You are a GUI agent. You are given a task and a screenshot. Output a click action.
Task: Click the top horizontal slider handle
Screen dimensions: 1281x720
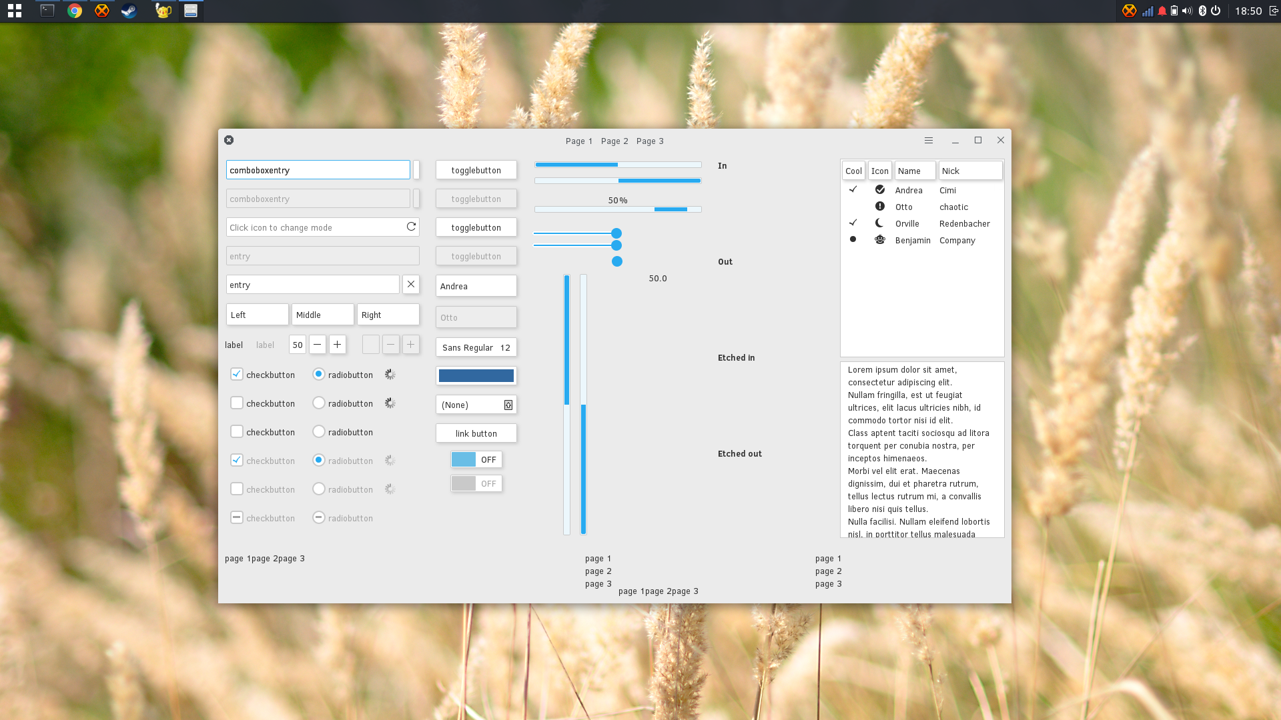tap(616, 233)
